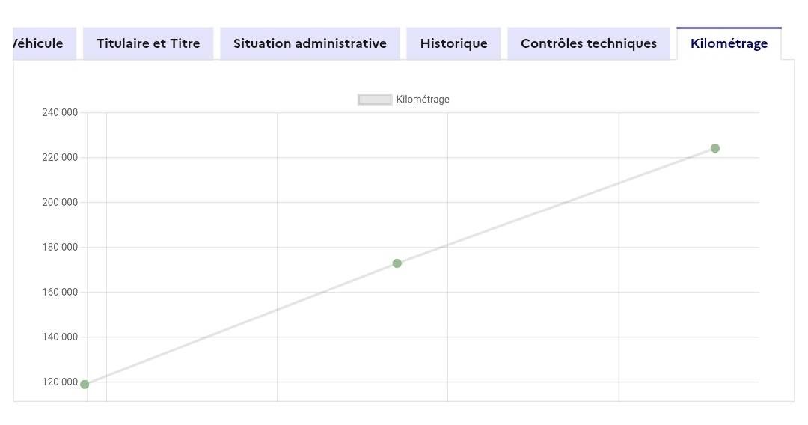808x425 pixels.
Task: Go to the Contrôles techniques tab
Action: tap(589, 43)
